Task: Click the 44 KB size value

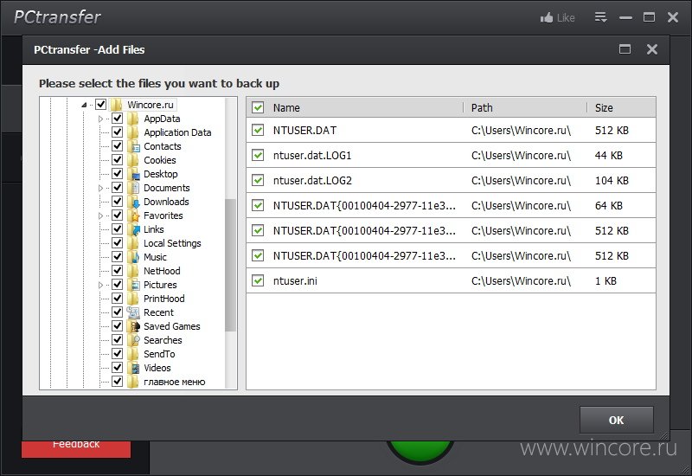Action: click(x=609, y=156)
